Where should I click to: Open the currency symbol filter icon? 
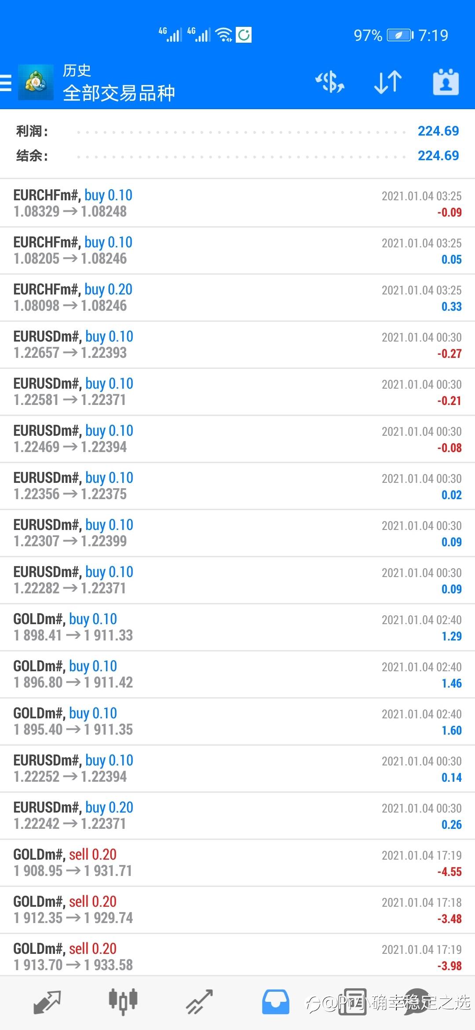[330, 82]
